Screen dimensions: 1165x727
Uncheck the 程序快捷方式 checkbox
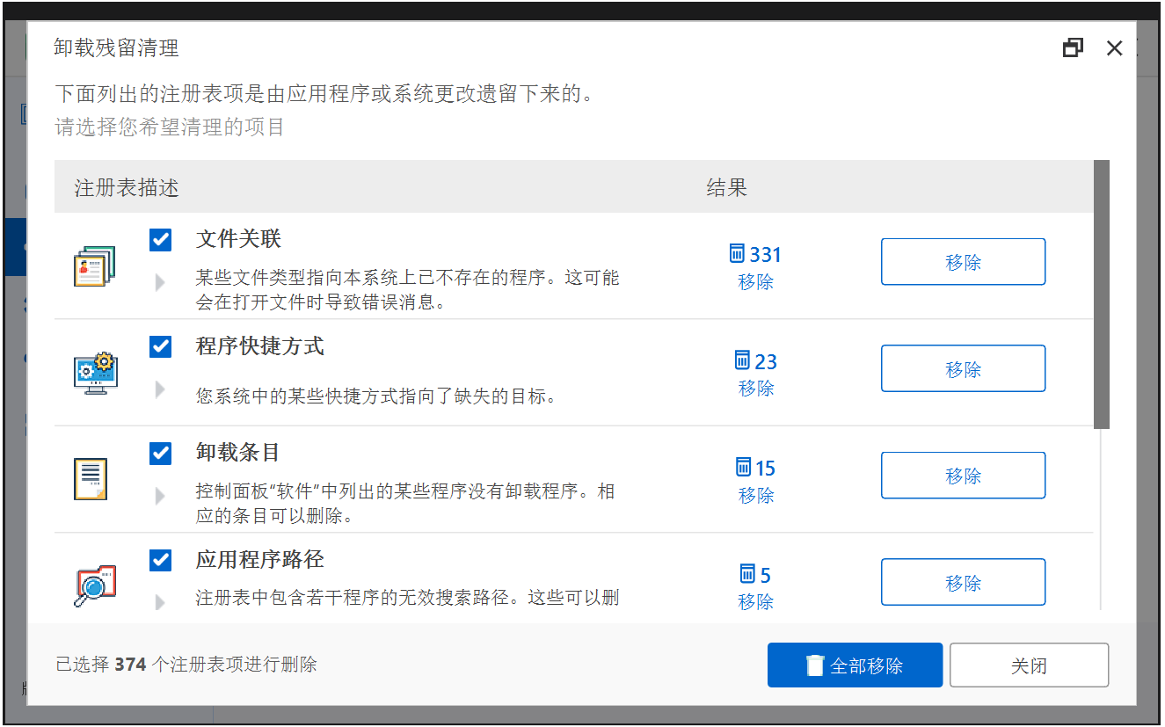pos(160,346)
